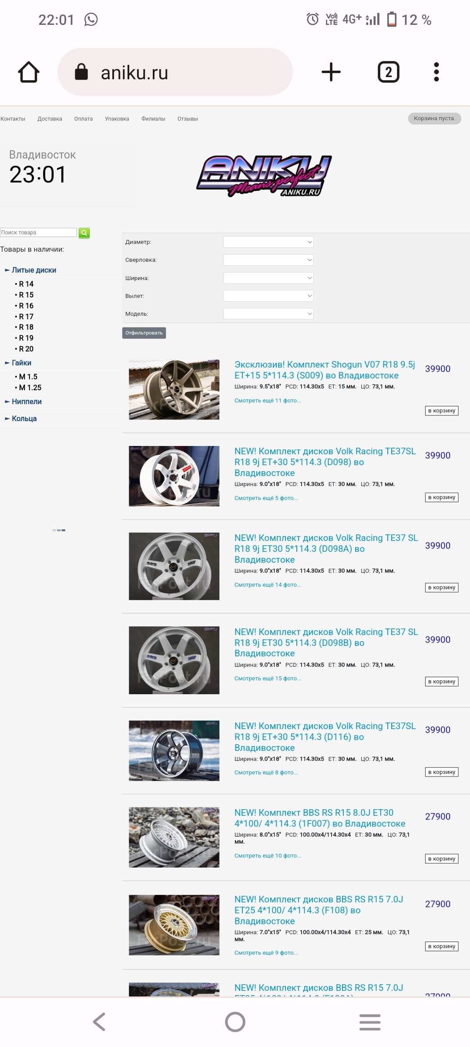The height and width of the screenshot is (1047, 470).
Task: Open Volk Racing TE37SL (D098) product link
Action: tap(325, 462)
